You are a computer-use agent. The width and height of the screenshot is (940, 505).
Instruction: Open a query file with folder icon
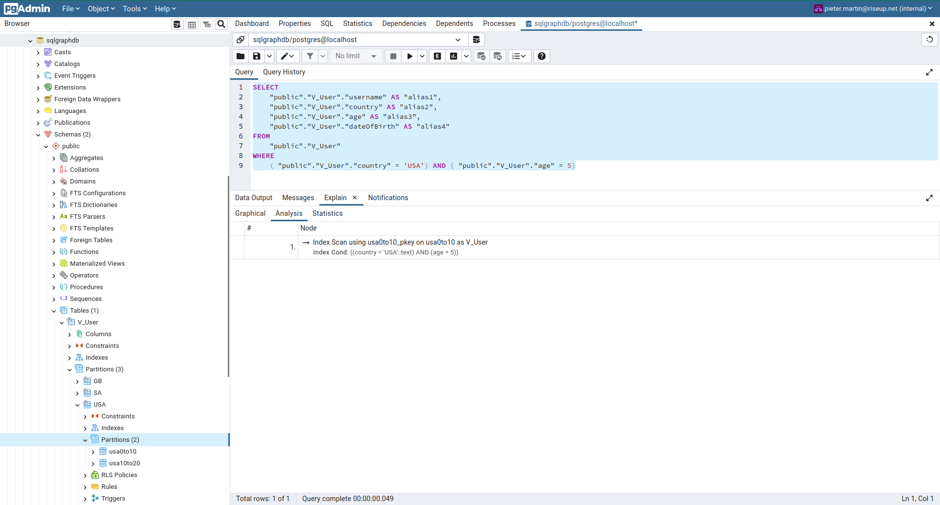pyautogui.click(x=241, y=56)
